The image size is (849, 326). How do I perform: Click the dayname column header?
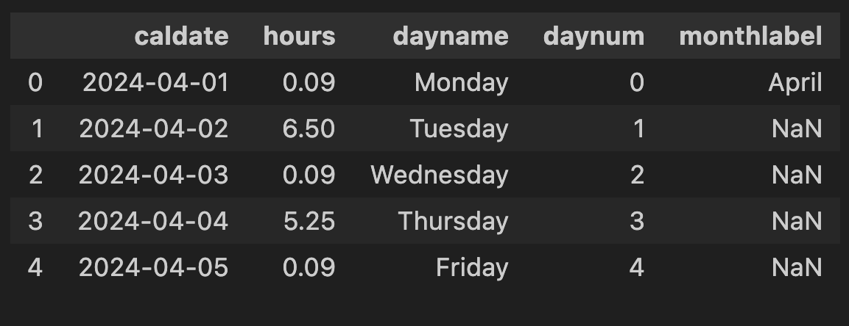coord(451,37)
